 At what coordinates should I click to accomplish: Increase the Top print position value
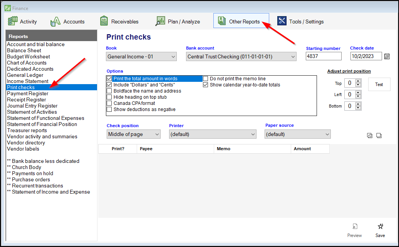pos(358,81)
